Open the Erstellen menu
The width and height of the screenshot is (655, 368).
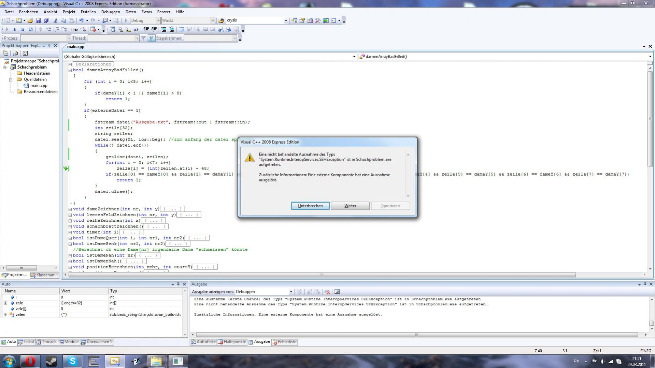pyautogui.click(x=88, y=12)
